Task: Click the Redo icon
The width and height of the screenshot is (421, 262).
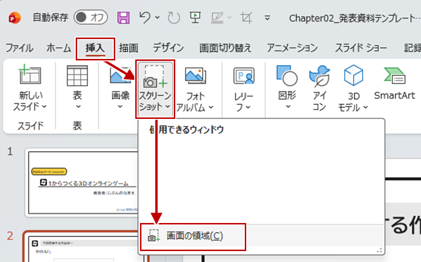Action: [x=174, y=18]
